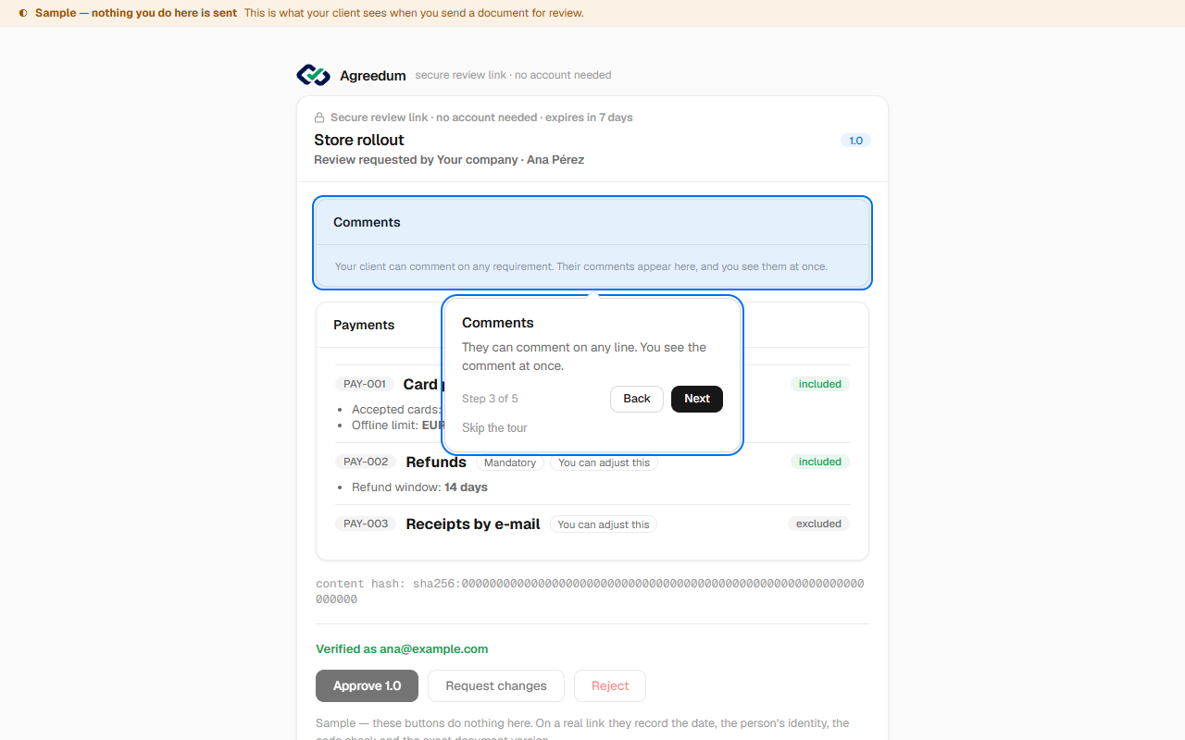Screen dimensions: 1185x740
Task: Click the 1.0 version badge
Action: point(855,141)
